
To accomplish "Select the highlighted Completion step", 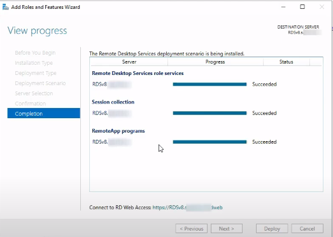I will 44,113.
